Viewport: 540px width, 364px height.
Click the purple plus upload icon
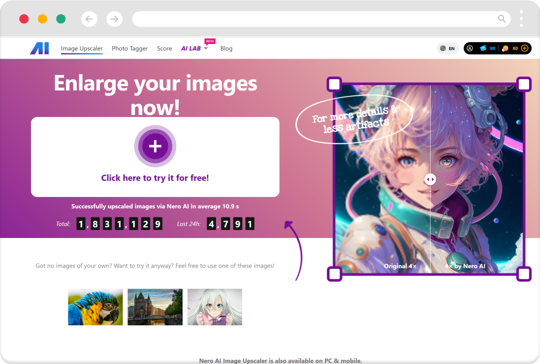pos(155,146)
